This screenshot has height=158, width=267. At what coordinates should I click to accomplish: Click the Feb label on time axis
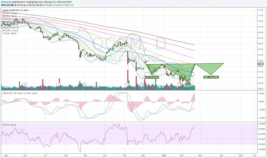[182, 155]
